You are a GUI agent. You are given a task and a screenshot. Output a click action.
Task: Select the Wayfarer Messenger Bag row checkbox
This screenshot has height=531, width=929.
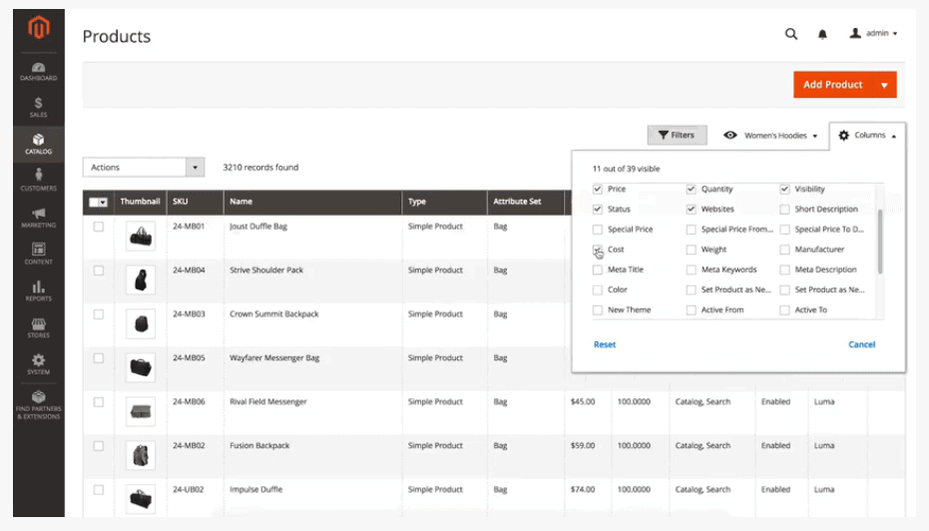pyautogui.click(x=99, y=358)
